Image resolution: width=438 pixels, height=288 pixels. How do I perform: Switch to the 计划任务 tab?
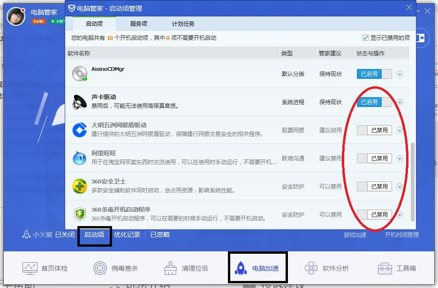[x=183, y=23]
